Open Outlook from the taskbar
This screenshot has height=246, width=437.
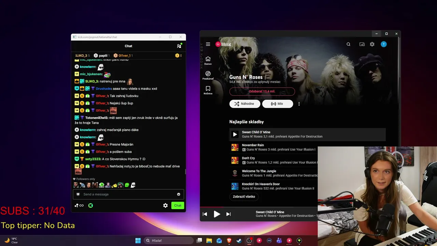pos(219,241)
